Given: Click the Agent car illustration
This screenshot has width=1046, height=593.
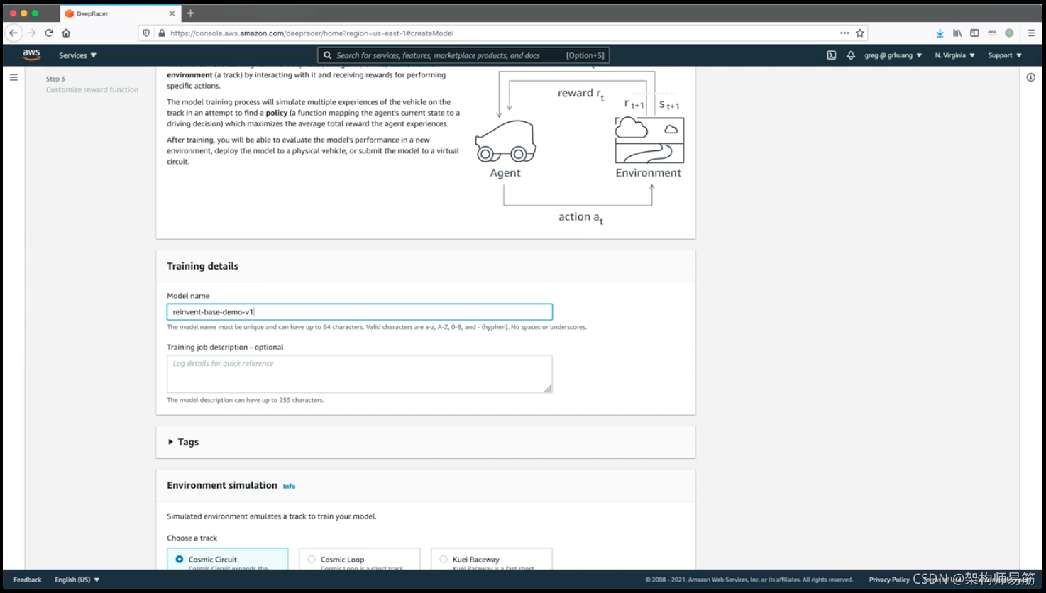Looking at the screenshot, I should [x=505, y=140].
